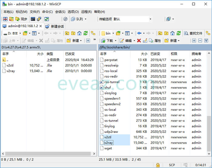Select remote file udp2raw
Screen dimensions: 212x168
tap(111, 132)
